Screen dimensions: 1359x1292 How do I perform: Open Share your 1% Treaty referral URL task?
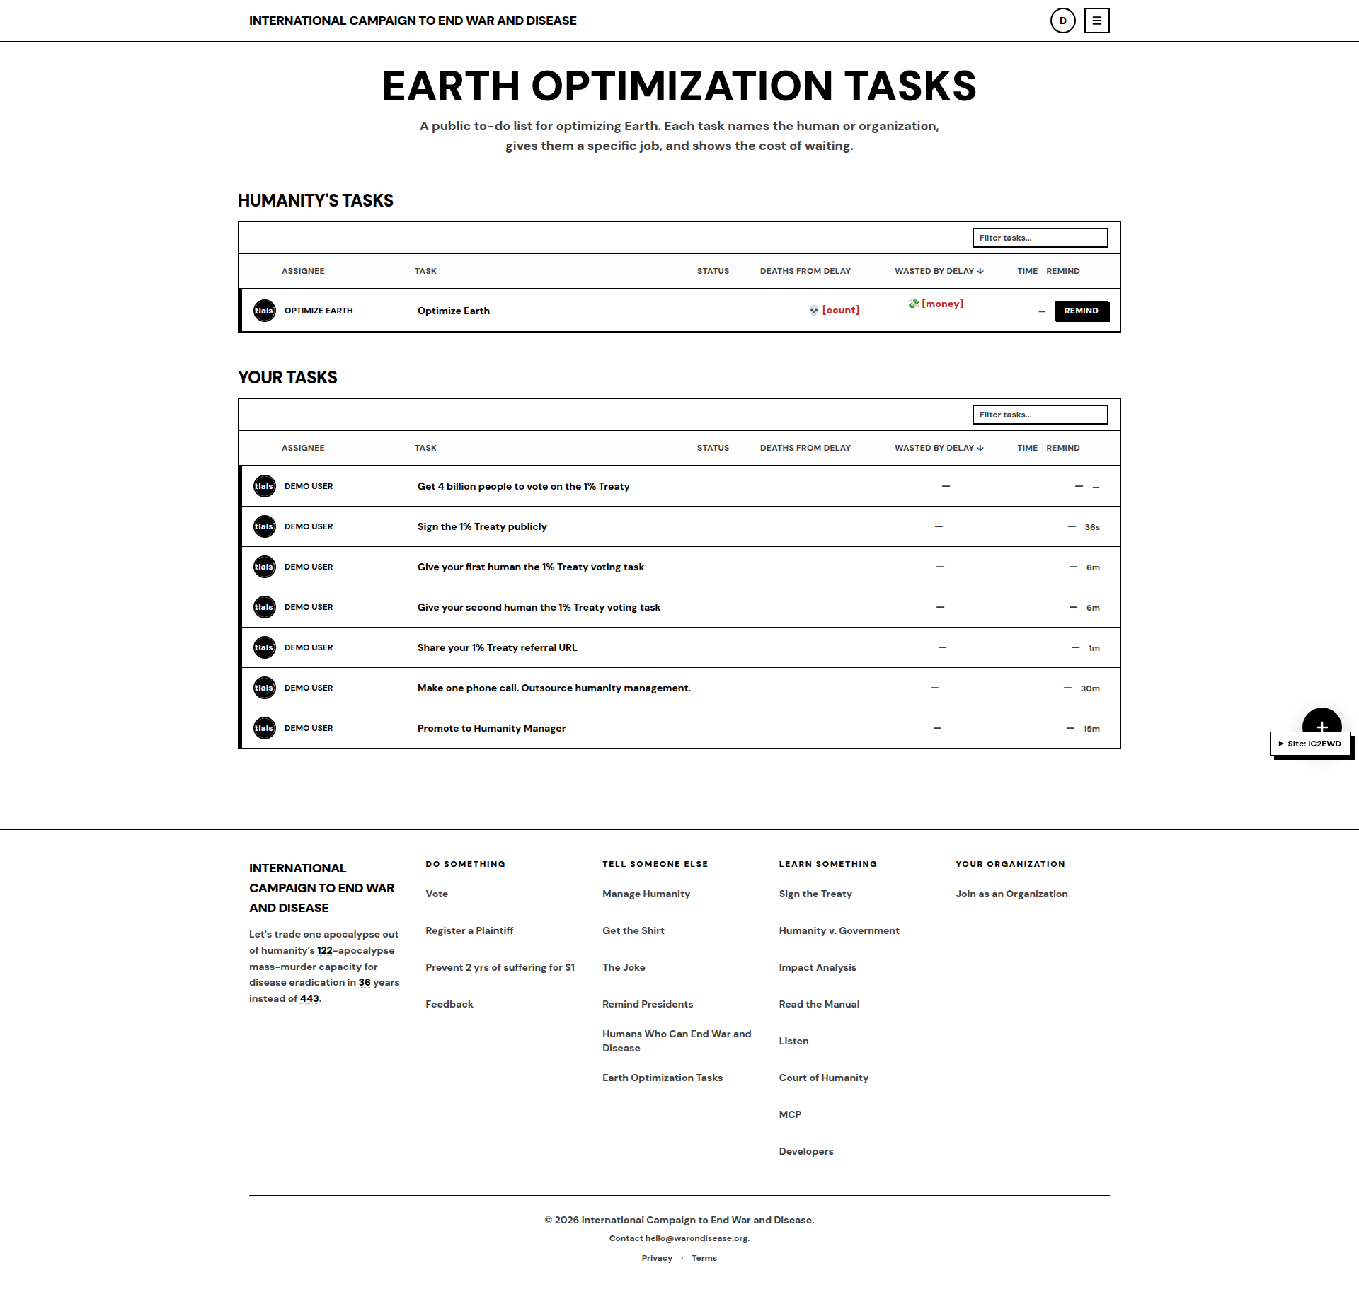coord(497,647)
